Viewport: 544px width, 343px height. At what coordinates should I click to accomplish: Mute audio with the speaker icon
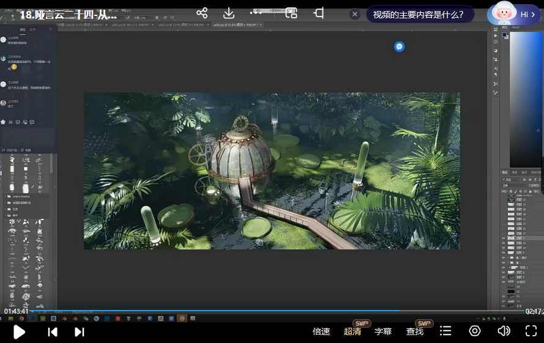coord(504,331)
